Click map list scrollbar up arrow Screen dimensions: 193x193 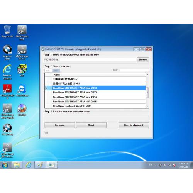tap(147, 74)
